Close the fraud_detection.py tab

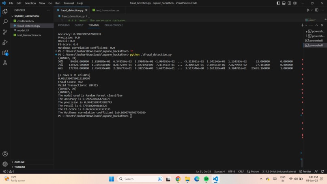86,10
